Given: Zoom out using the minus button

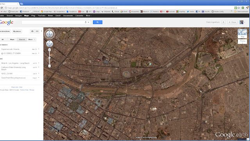Looking at the screenshot, I should (50, 66).
